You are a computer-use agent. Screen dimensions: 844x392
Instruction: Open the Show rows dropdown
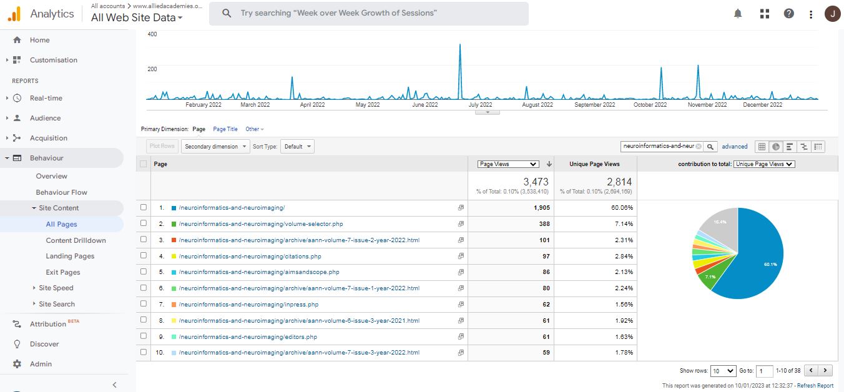click(723, 371)
